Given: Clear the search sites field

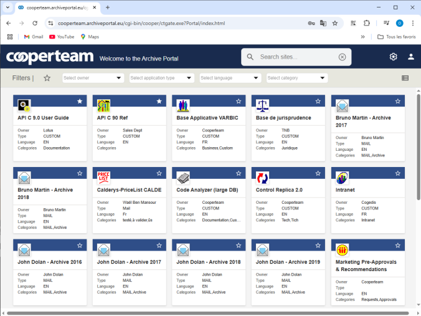Looking at the screenshot, I should tap(342, 57).
